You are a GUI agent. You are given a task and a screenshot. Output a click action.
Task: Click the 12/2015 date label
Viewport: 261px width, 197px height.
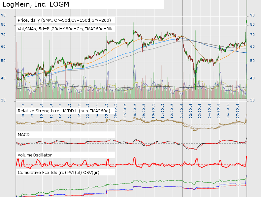point(172,111)
